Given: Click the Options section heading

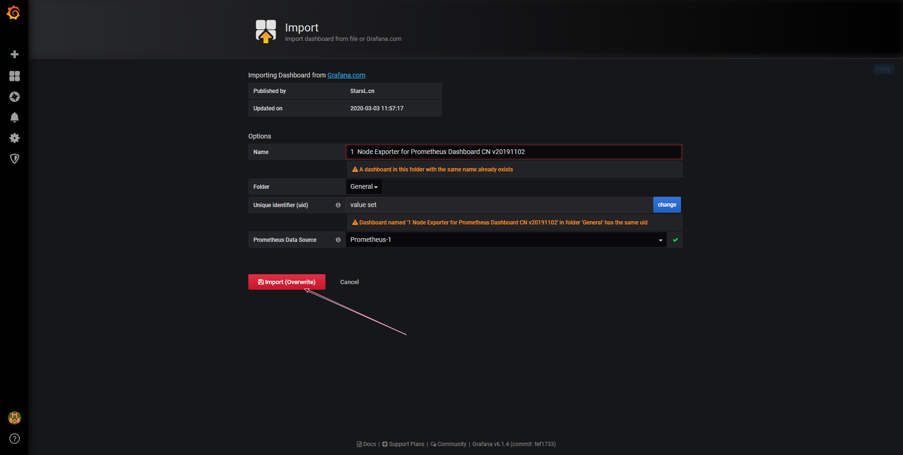Looking at the screenshot, I should (x=260, y=136).
